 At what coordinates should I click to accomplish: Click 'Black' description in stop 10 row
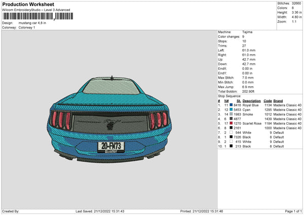pyautogui.click(x=247, y=147)
